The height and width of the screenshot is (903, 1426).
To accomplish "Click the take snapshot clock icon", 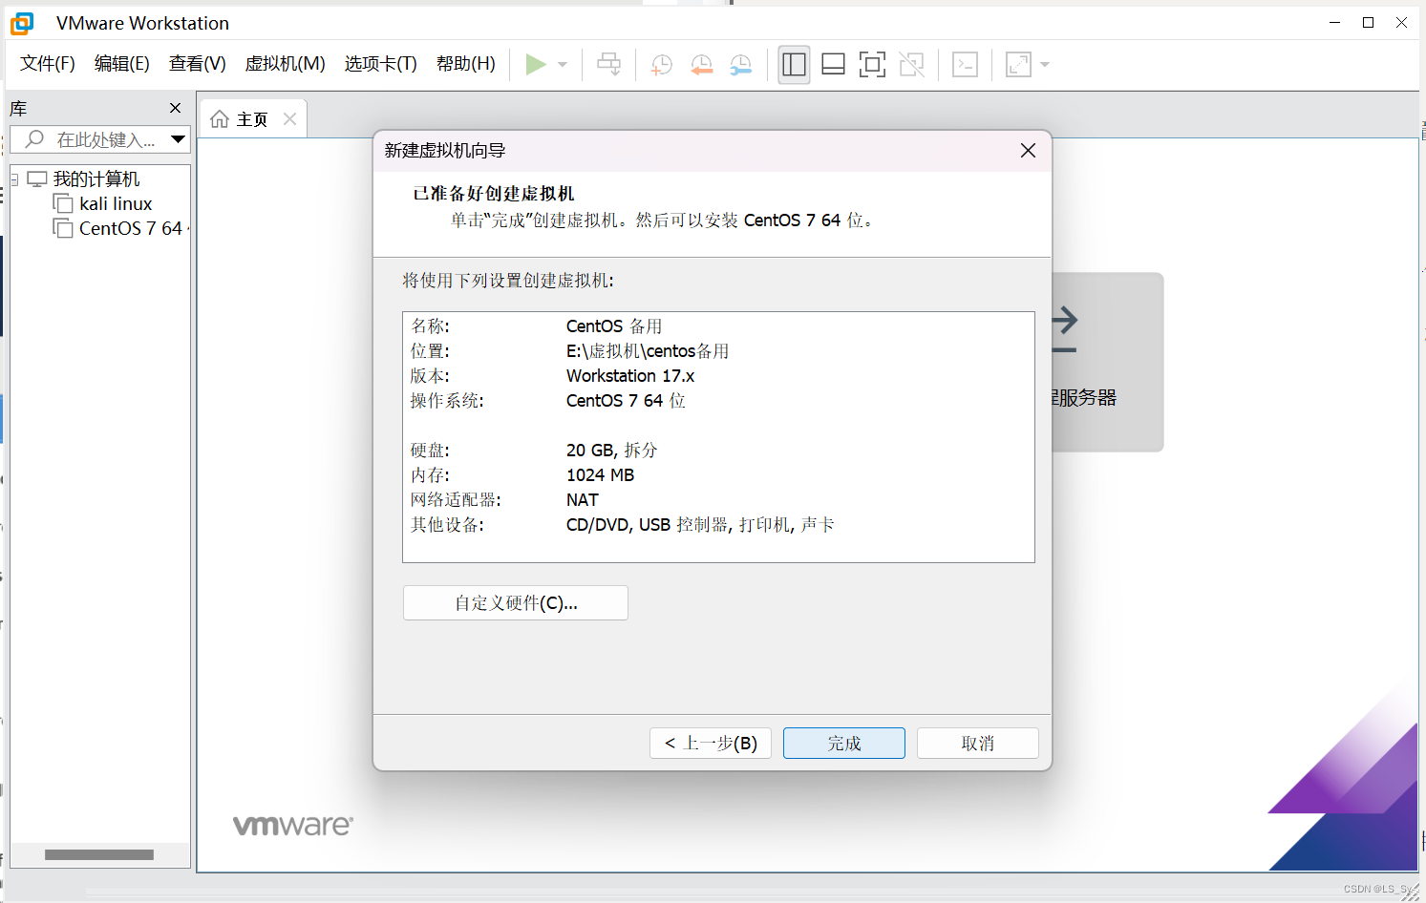I will [x=661, y=64].
